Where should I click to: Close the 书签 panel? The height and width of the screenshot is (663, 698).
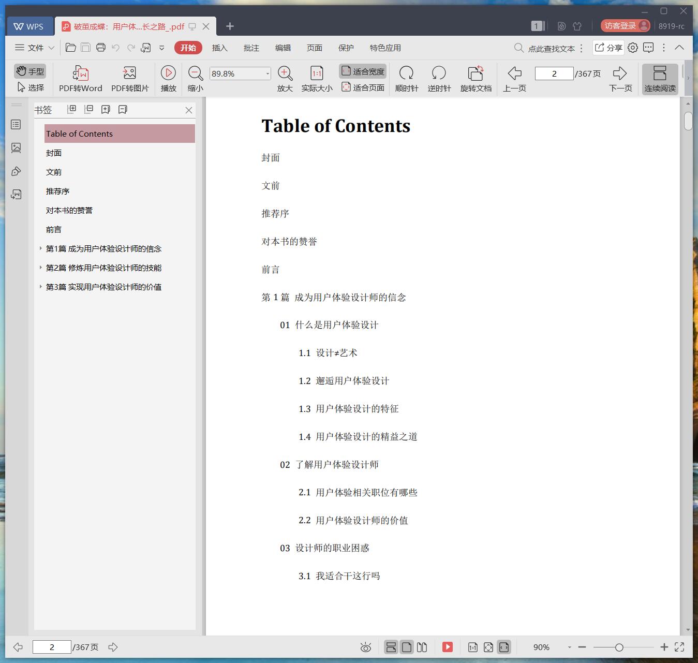pos(189,110)
